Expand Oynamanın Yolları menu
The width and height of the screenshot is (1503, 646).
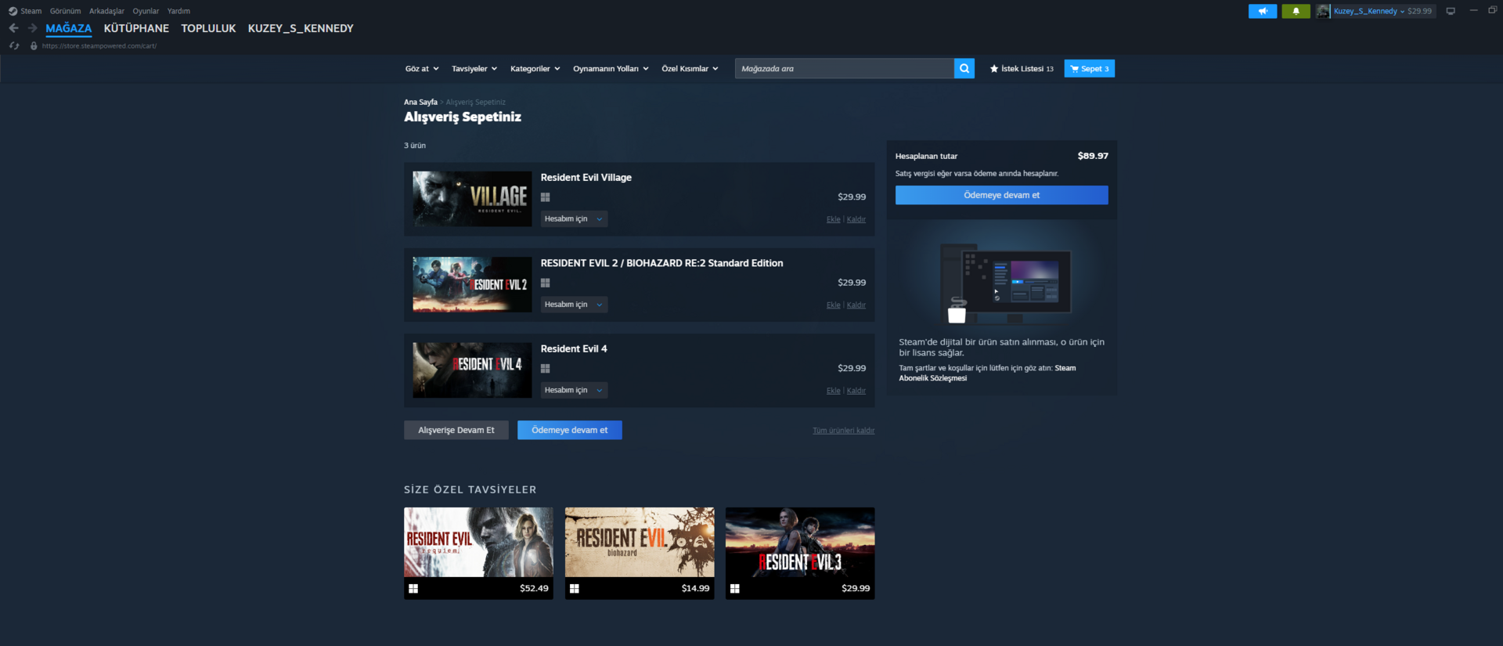click(611, 69)
